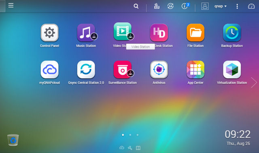Viewport: 259px width, 153px height.
Task: Open the hamburger main menu
Action: (x=11, y=5)
